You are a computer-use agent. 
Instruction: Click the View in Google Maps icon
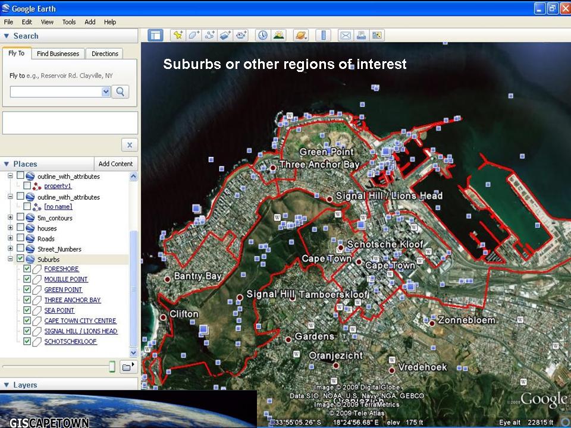tap(377, 35)
